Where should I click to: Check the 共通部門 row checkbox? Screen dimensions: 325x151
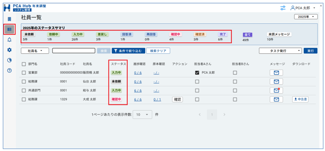[x=24, y=91]
